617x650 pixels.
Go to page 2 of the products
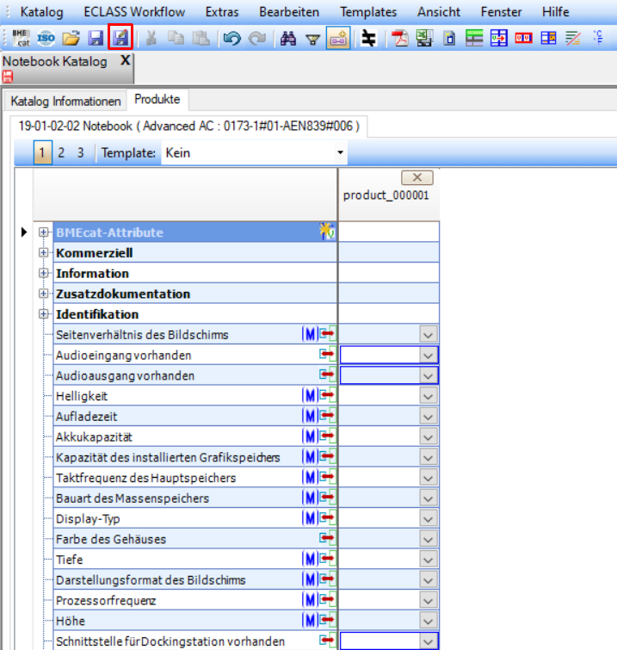pos(61,153)
